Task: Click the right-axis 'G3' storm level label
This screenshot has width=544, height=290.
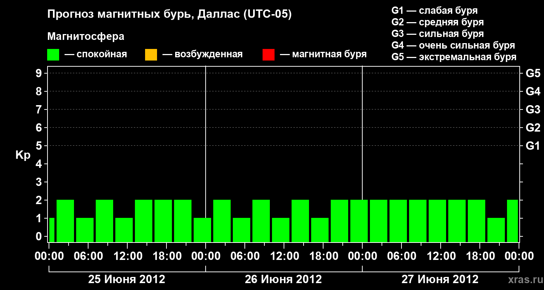Action: 533,109
